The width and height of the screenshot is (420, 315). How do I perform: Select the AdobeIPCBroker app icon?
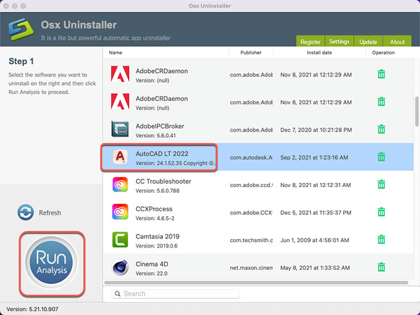click(x=120, y=129)
